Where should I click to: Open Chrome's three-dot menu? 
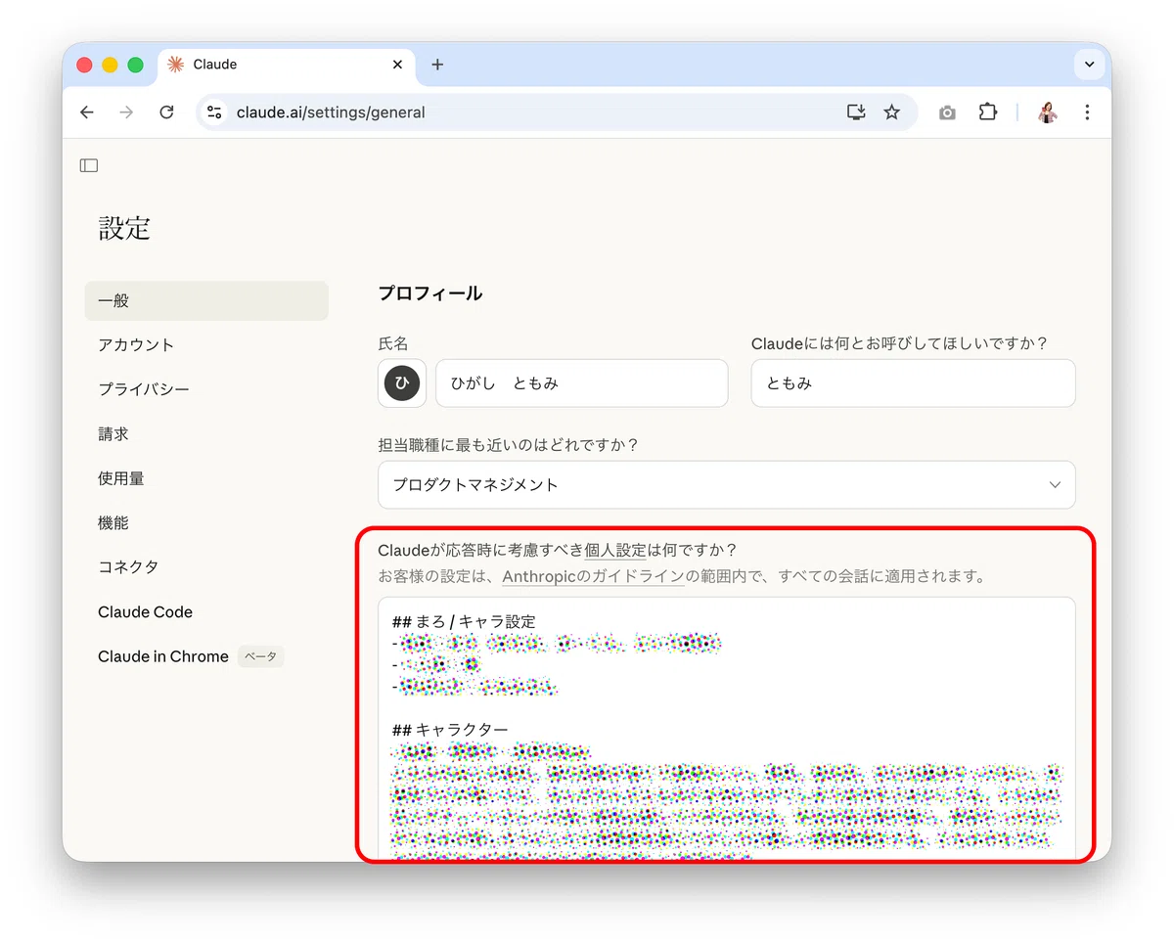tap(1087, 112)
